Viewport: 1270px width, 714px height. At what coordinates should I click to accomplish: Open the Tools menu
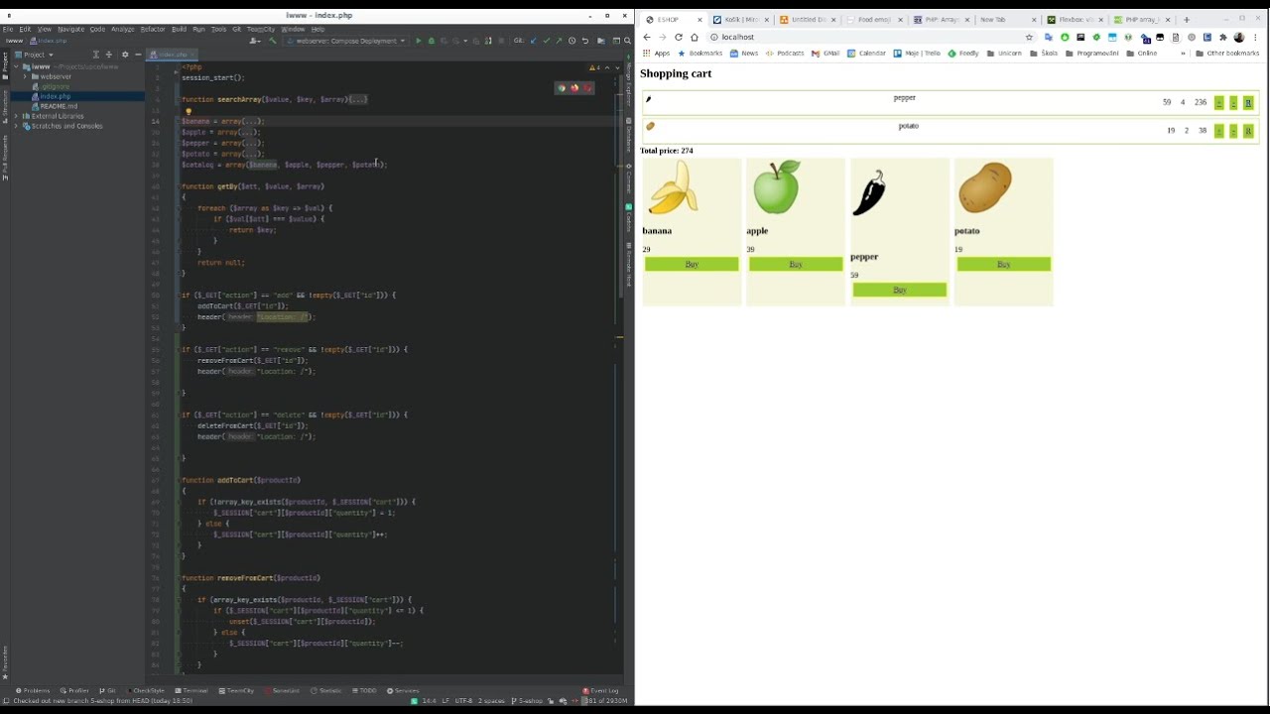218,29
